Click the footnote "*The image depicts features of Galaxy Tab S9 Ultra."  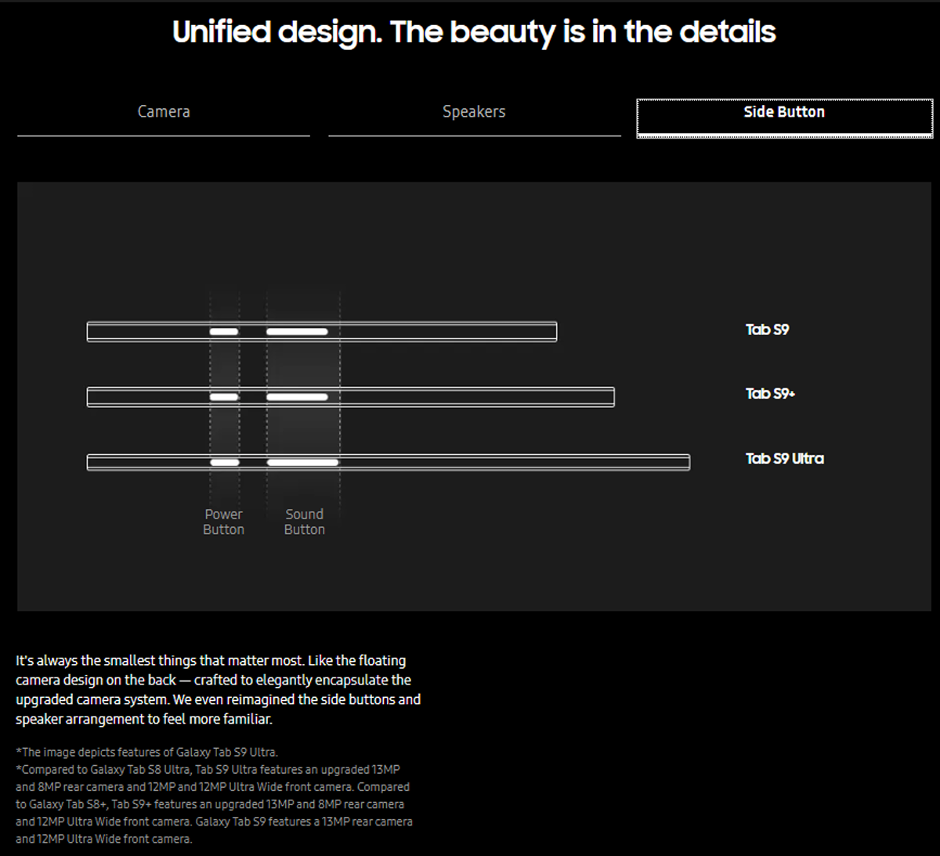[146, 752]
